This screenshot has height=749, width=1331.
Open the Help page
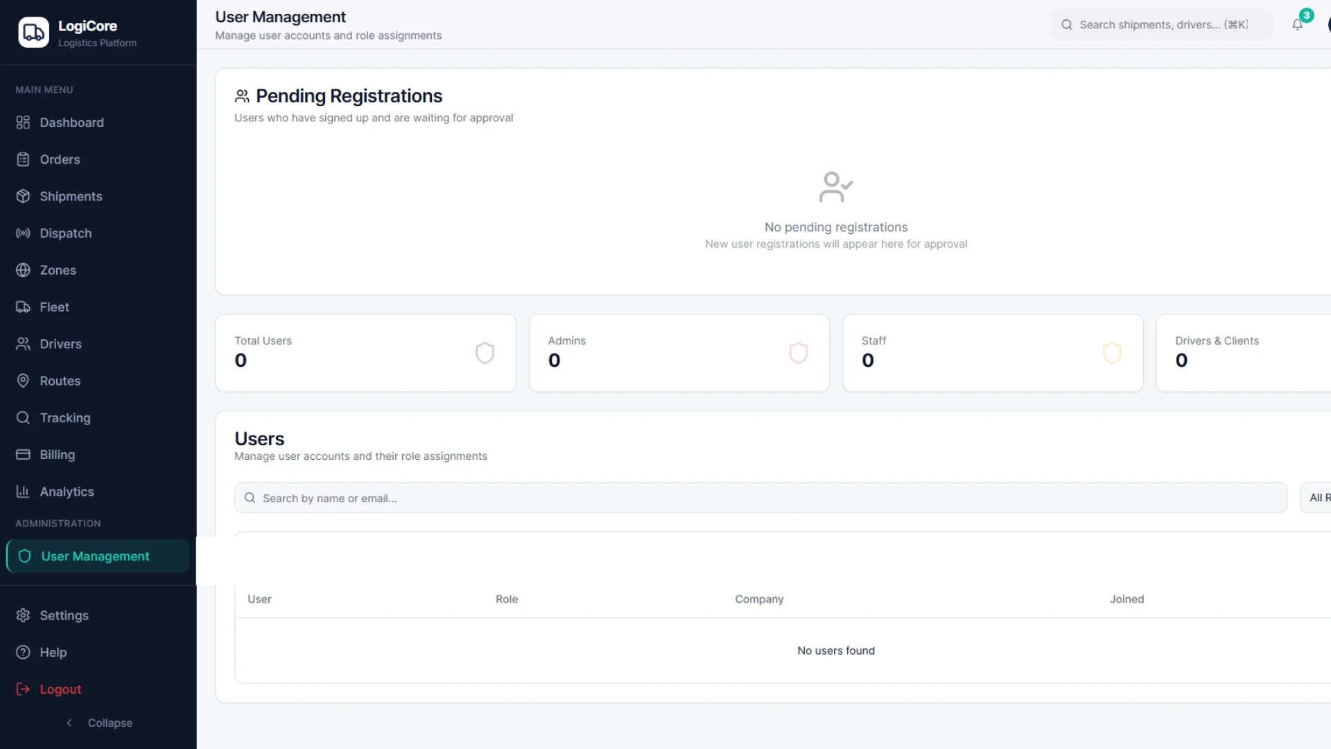98,652
